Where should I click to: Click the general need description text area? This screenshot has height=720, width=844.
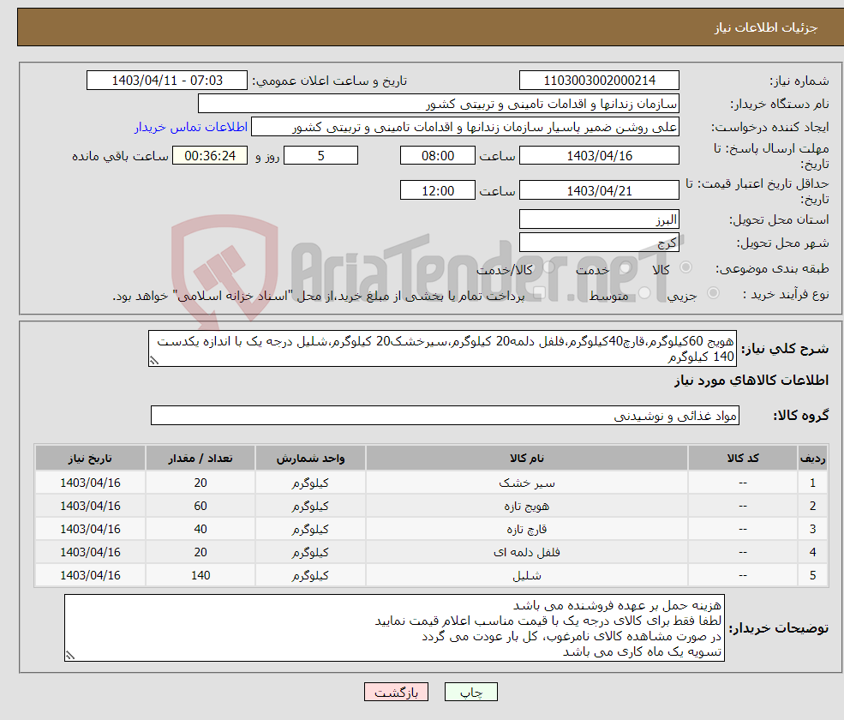(x=442, y=348)
